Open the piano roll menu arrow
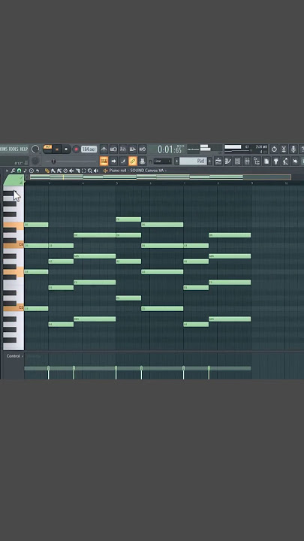 coord(7,171)
